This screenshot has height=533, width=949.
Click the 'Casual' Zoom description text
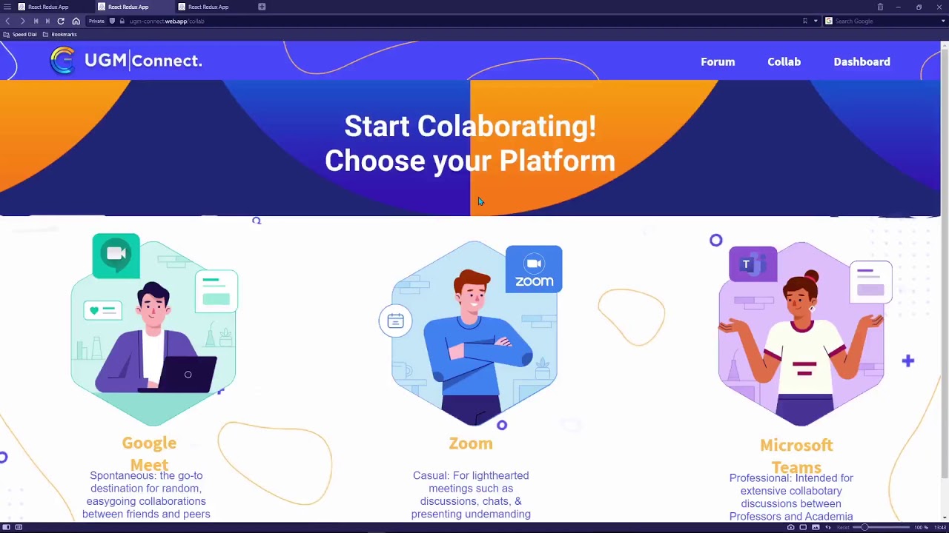click(x=471, y=495)
